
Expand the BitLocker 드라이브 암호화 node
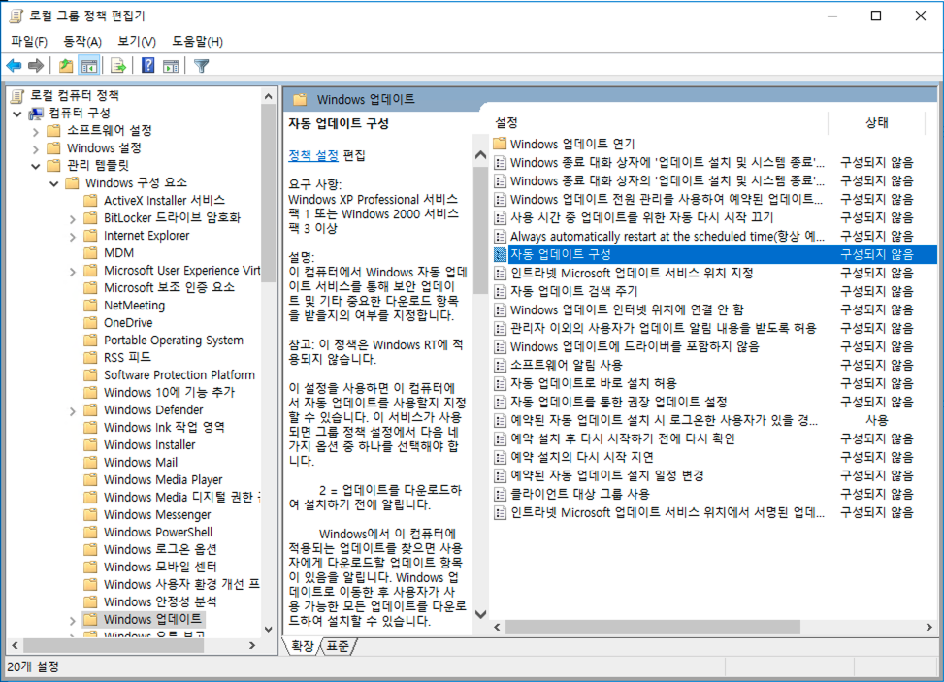[72, 218]
